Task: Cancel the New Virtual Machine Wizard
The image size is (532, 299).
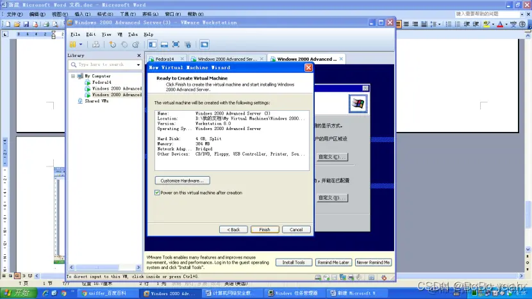Action: (296, 229)
